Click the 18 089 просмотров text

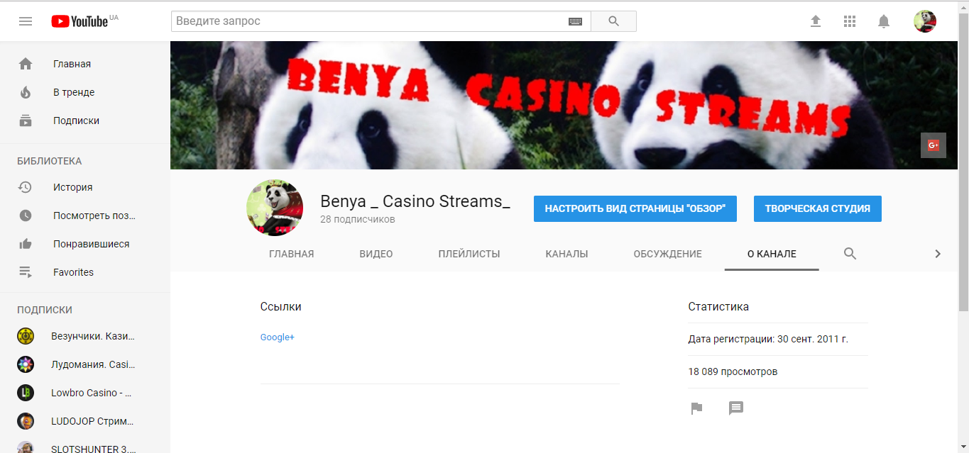point(733,371)
